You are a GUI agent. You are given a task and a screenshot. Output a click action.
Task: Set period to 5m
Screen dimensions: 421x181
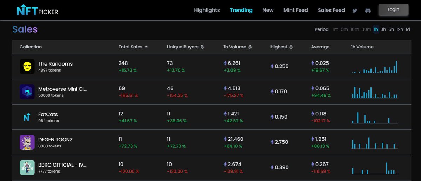pos(344,29)
